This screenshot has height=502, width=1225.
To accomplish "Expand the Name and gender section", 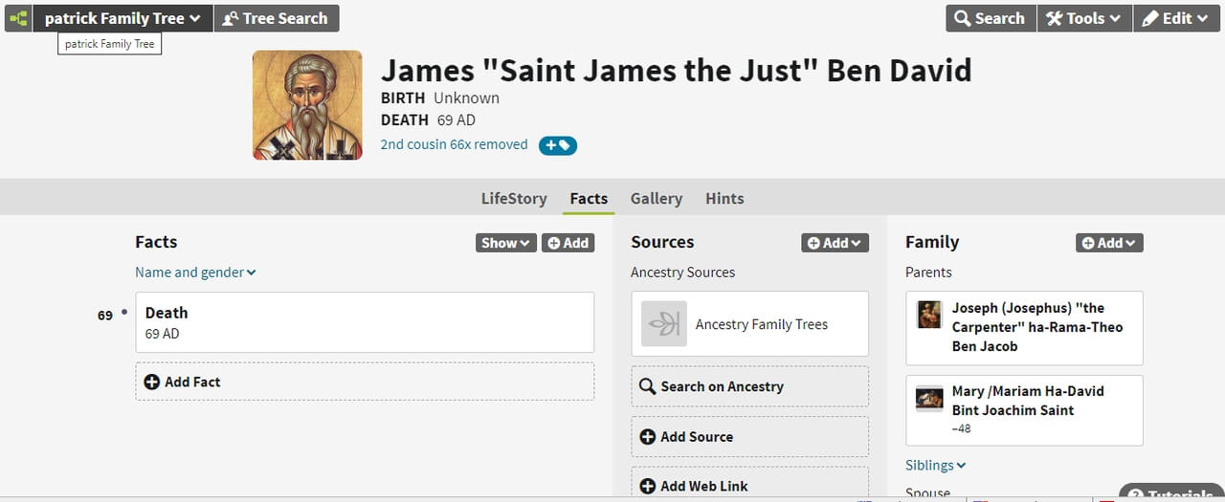I will point(195,273).
